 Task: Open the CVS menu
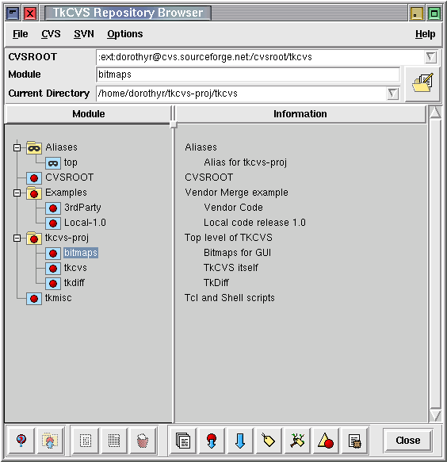click(x=51, y=34)
